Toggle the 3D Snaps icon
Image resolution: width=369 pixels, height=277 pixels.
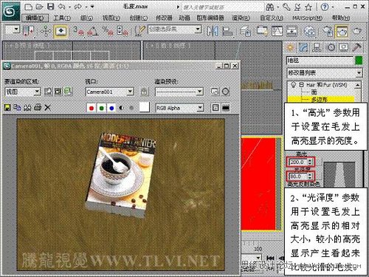[x=79, y=31]
